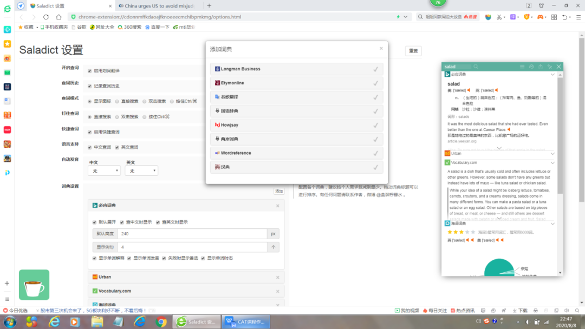Open the 英文 auto-pronunciation dropdown
Viewport: 585px width, 329px height.
(x=141, y=170)
